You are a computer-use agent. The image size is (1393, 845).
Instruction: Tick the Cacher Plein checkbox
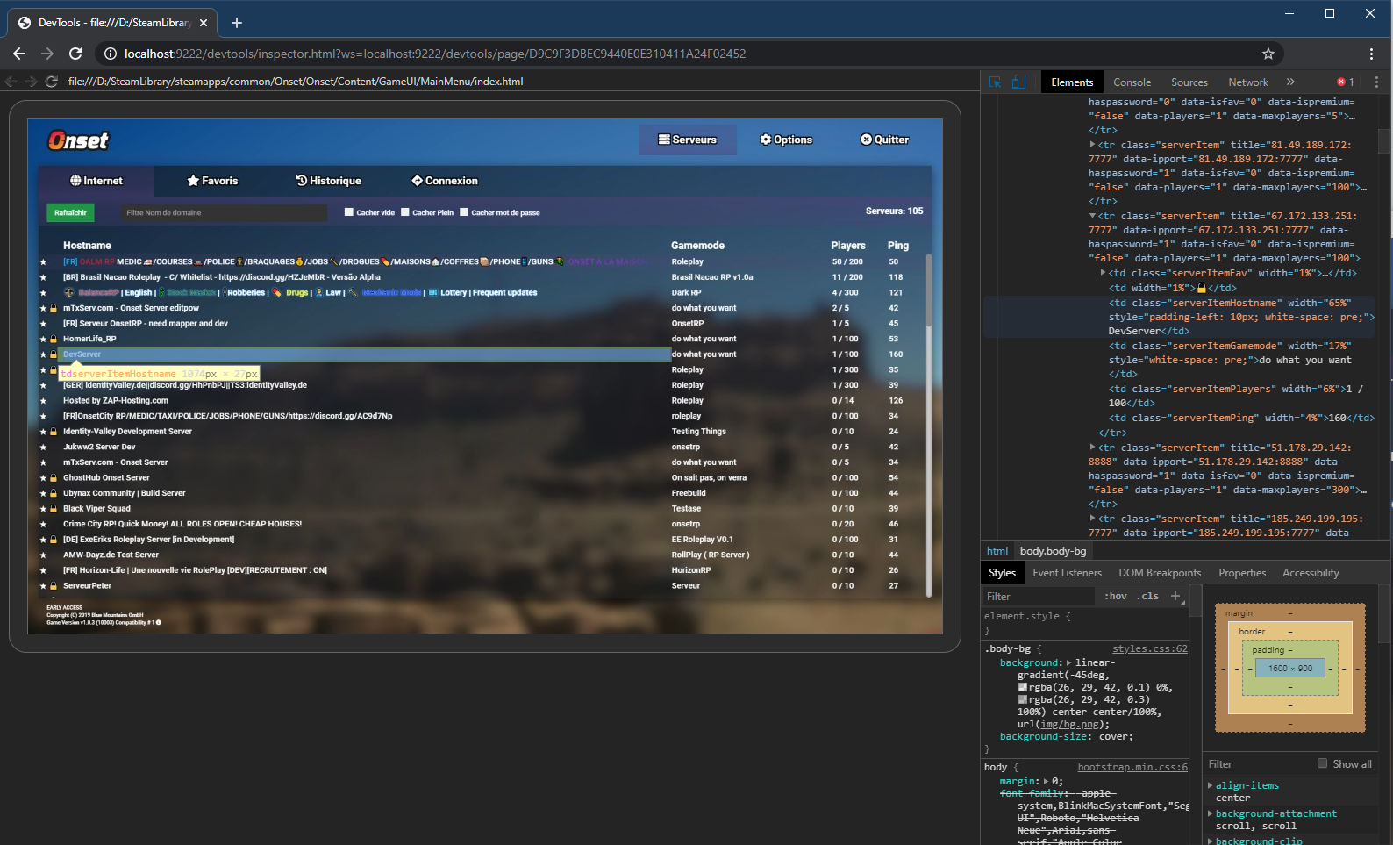click(x=405, y=212)
